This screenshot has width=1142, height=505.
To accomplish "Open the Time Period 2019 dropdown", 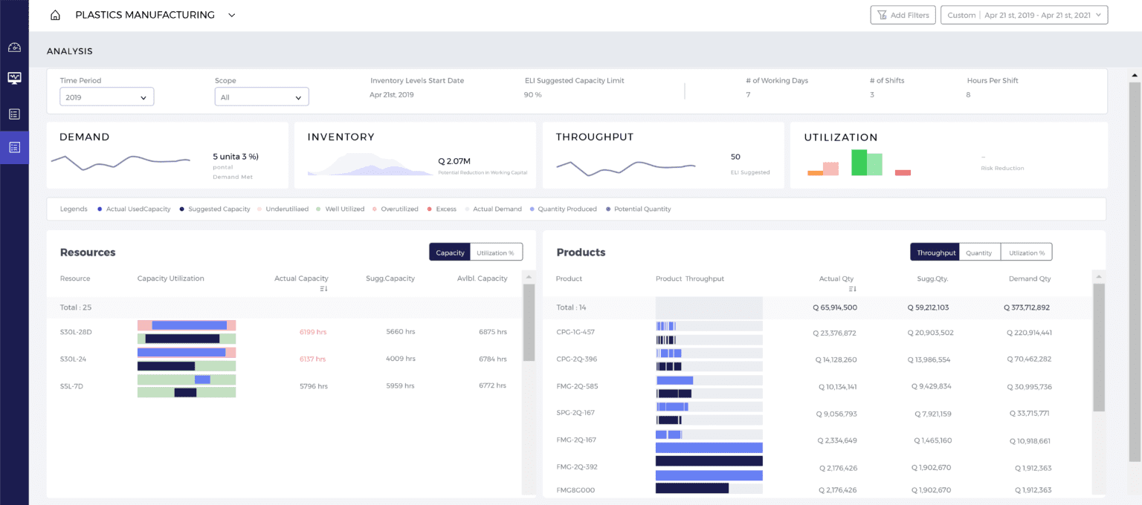I will (x=106, y=97).
